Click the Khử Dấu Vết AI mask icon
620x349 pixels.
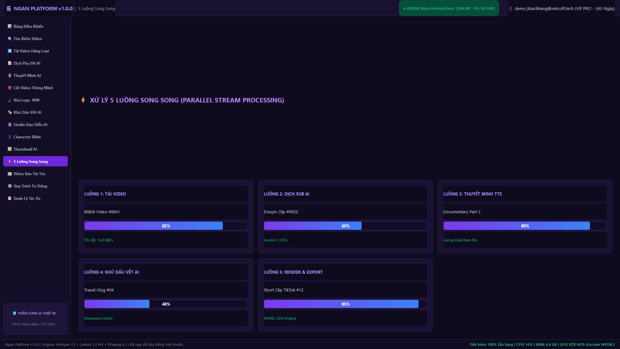tap(10, 112)
